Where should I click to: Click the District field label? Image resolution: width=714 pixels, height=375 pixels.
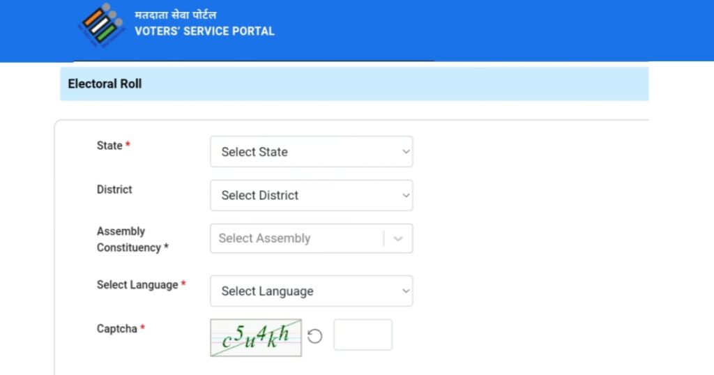114,190
